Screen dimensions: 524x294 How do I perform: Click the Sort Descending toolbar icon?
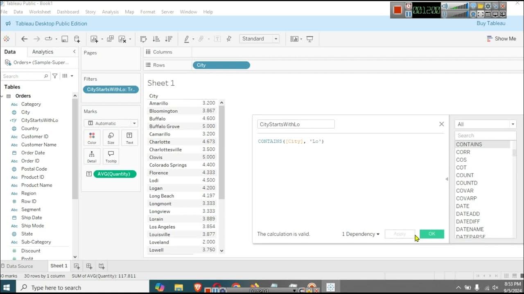[x=168, y=39]
